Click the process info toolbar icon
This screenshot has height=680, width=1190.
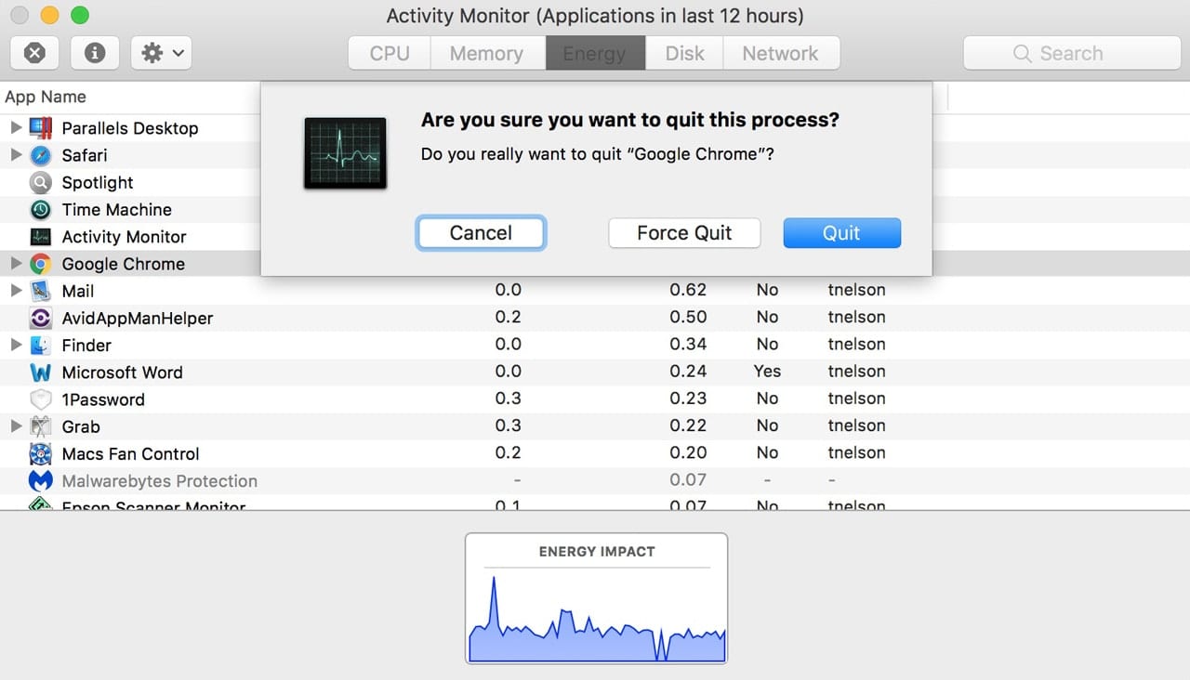tap(95, 53)
